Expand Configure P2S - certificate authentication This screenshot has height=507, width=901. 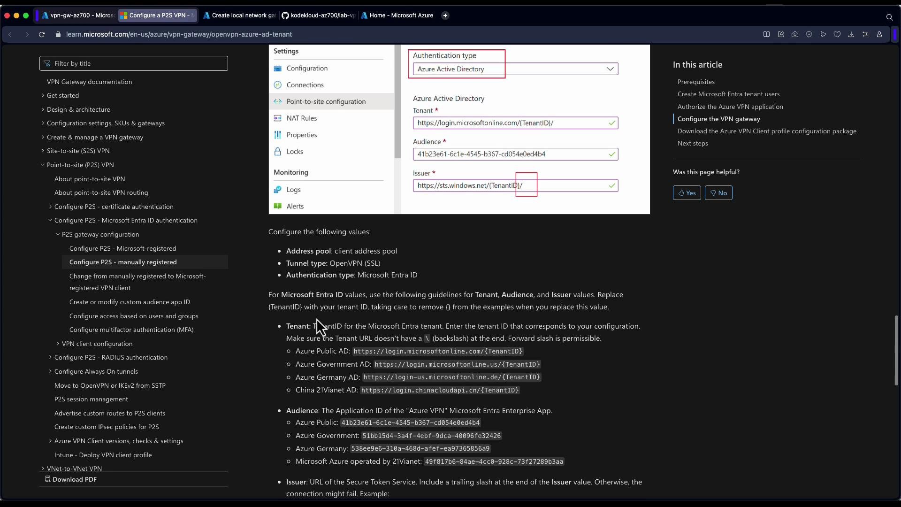pos(50,207)
